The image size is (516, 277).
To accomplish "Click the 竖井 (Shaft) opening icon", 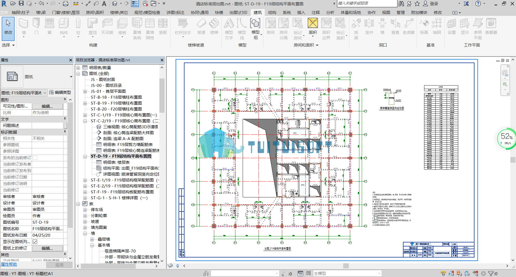I will point(369,24).
